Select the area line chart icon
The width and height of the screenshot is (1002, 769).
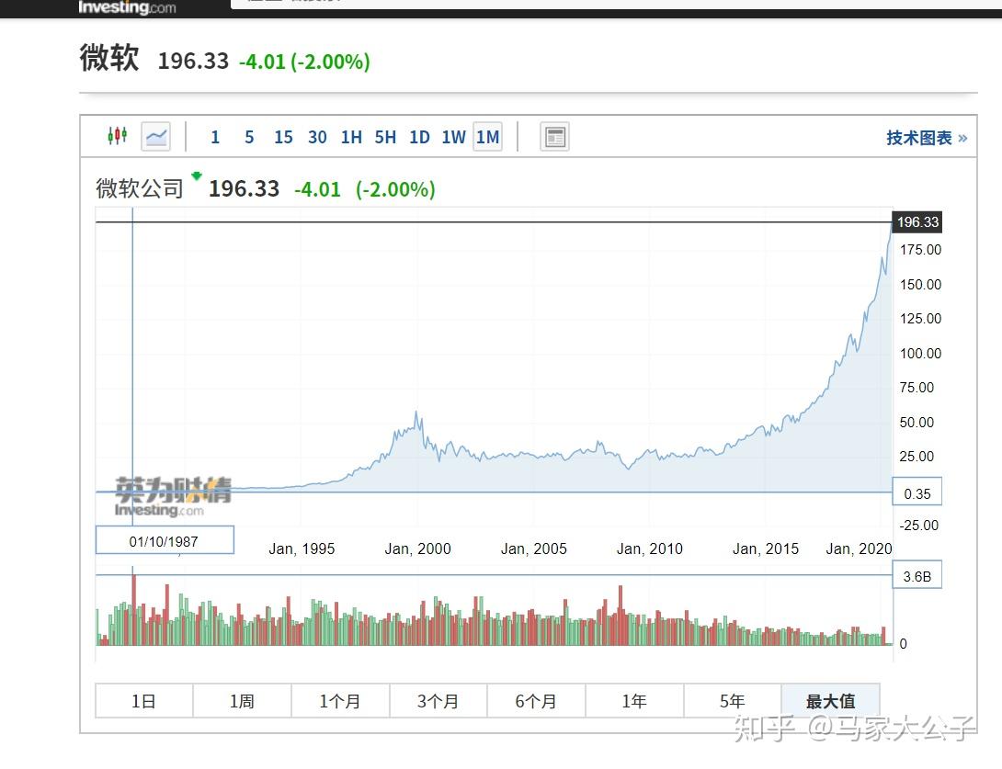point(156,137)
